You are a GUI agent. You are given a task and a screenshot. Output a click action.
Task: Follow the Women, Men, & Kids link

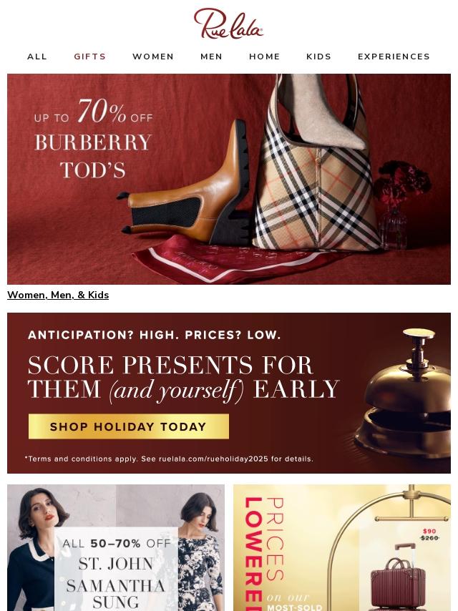(58, 295)
